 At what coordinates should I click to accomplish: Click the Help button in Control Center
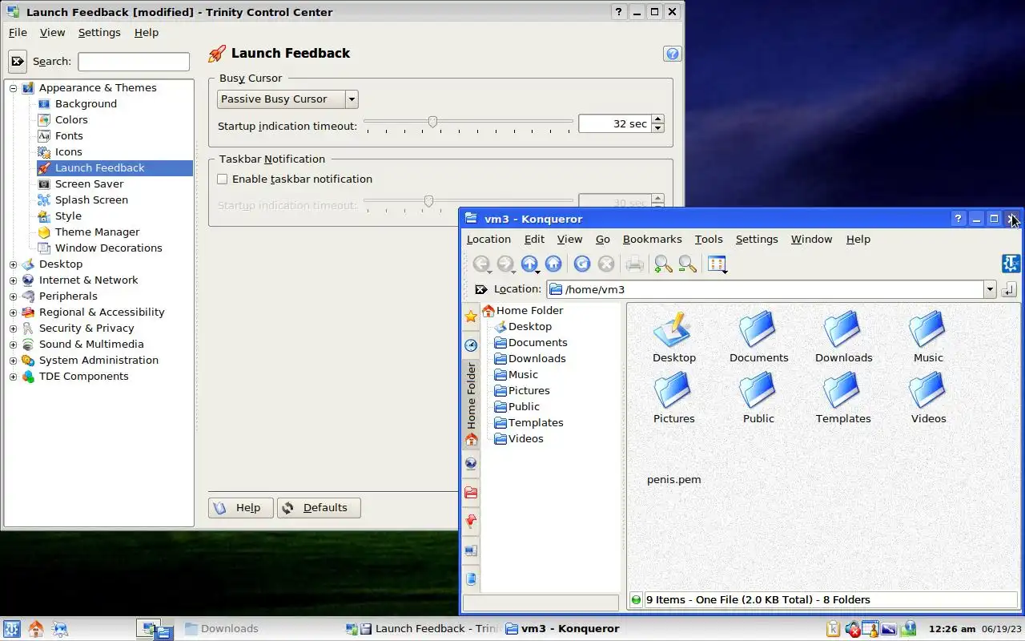239,508
